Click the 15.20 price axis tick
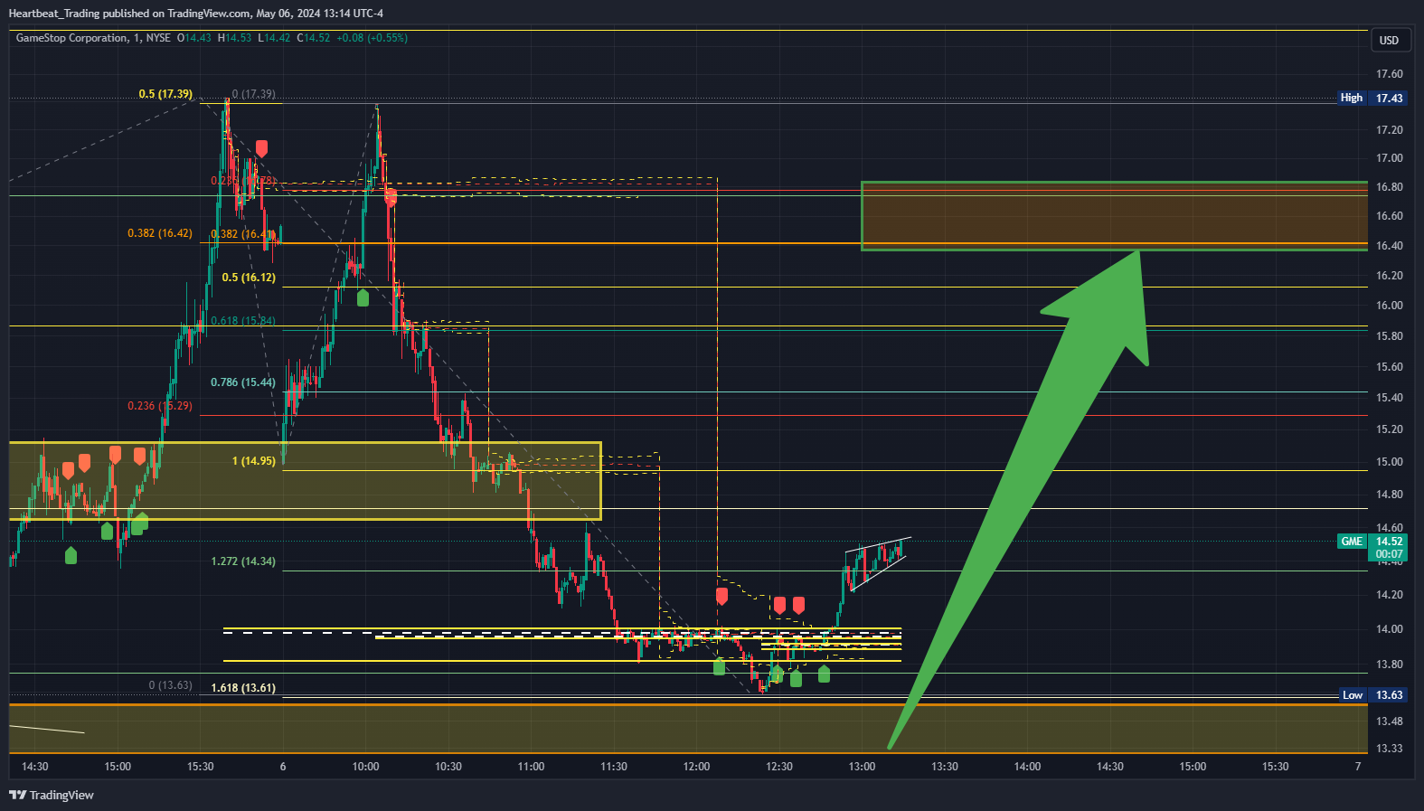The width and height of the screenshot is (1424, 811). coord(1390,429)
